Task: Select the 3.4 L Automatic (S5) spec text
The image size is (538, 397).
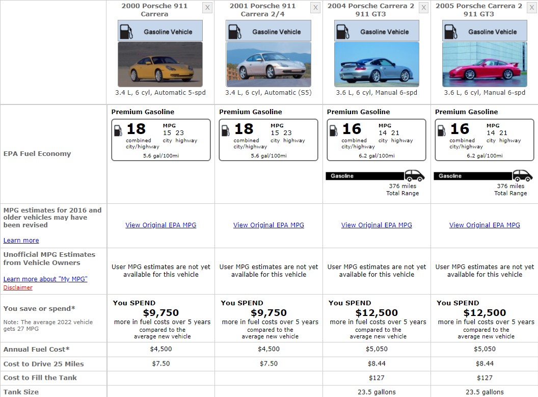Action: pyautogui.click(x=268, y=93)
